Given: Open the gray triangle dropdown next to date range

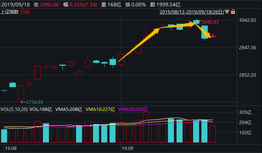Looking at the screenshot, I should [x=227, y=12].
